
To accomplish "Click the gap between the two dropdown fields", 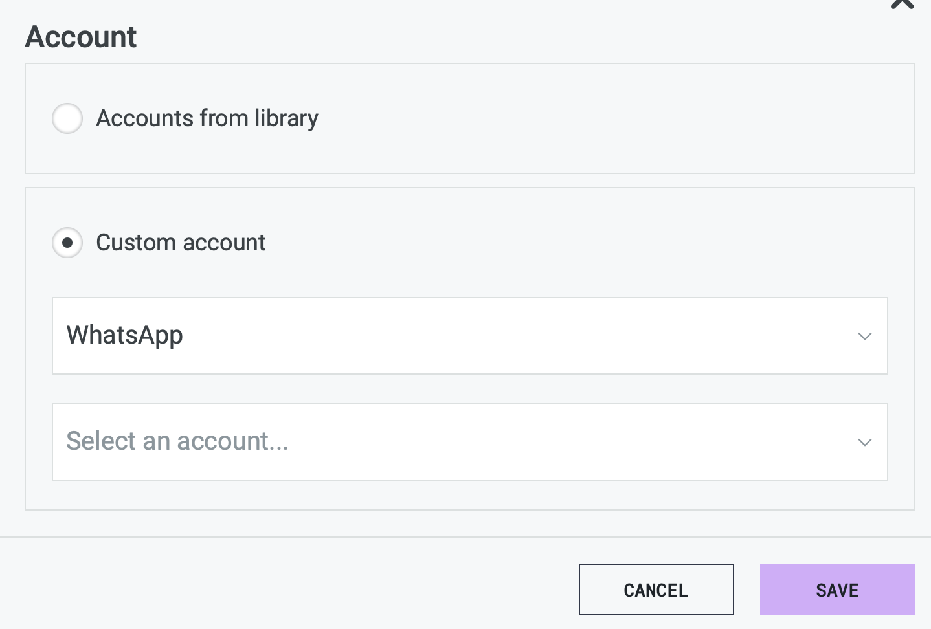I will click(x=469, y=389).
